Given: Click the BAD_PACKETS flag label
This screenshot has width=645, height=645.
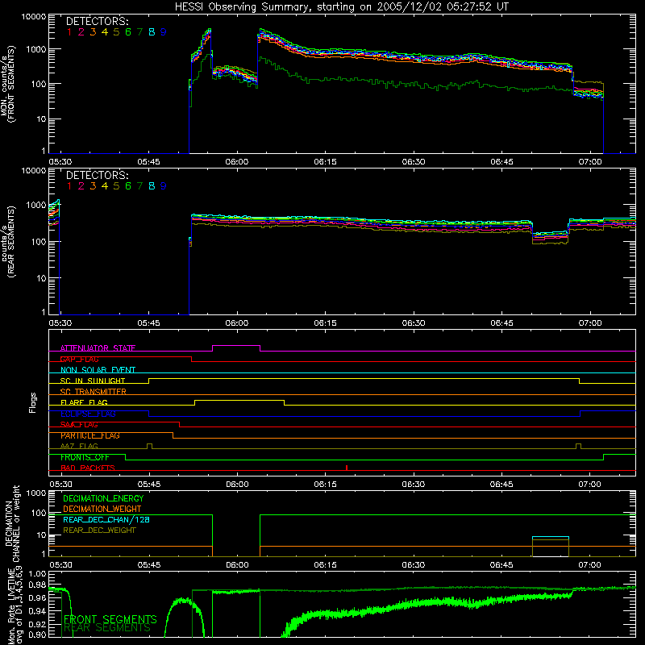Looking at the screenshot, I should [88, 468].
